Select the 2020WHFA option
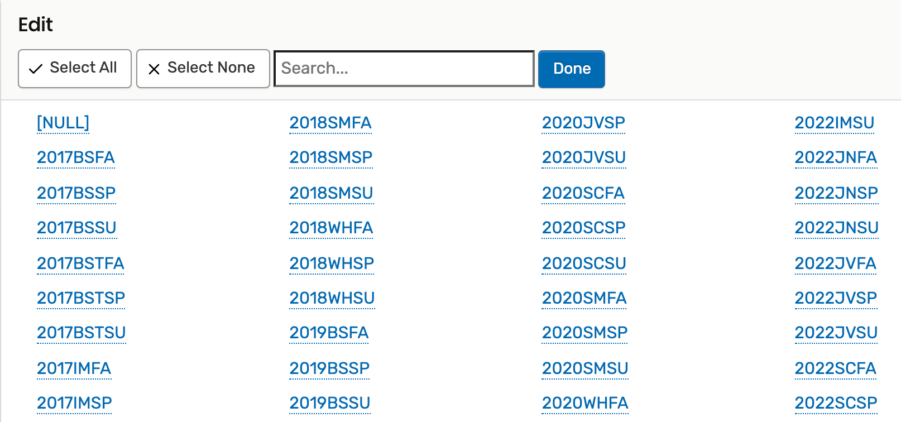The height and width of the screenshot is (422, 901). coord(585,403)
